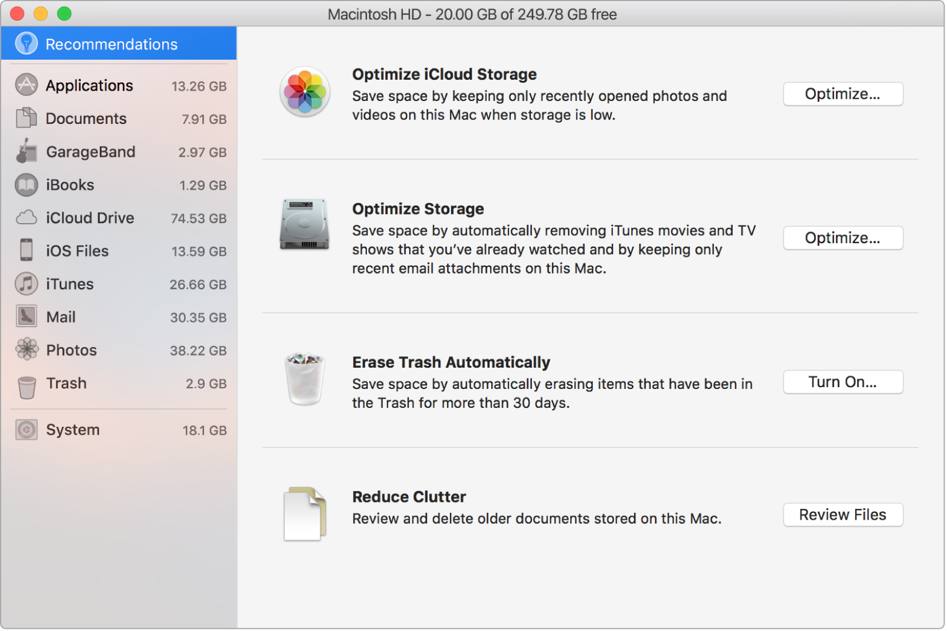The width and height of the screenshot is (947, 631).
Task: Click the Documents sidebar icon
Action: (x=26, y=118)
